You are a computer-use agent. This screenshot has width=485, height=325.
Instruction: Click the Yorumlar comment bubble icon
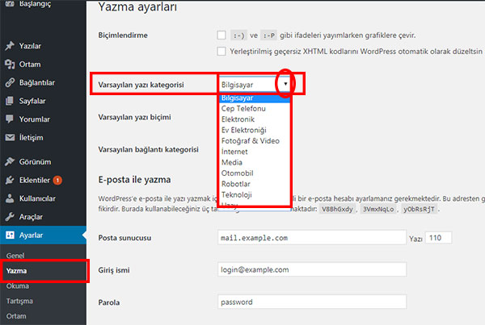click(x=10, y=119)
